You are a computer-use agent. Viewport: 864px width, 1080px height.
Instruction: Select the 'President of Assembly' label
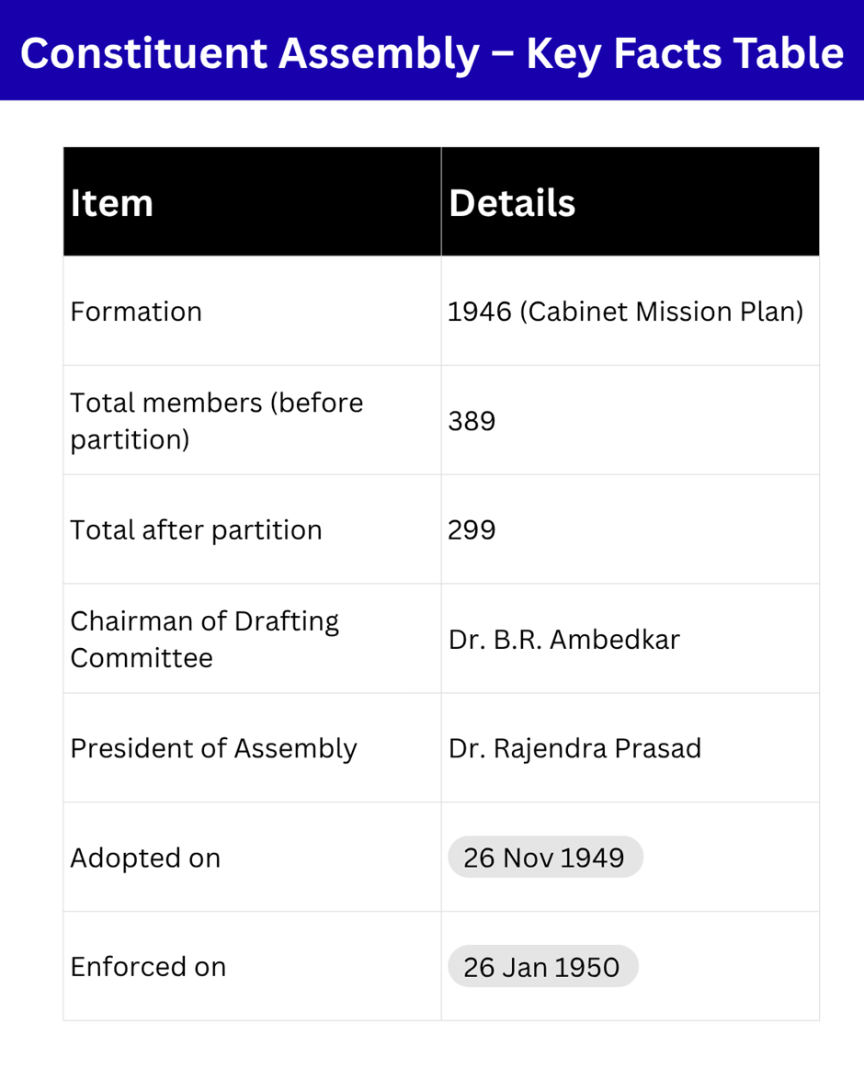point(213,748)
